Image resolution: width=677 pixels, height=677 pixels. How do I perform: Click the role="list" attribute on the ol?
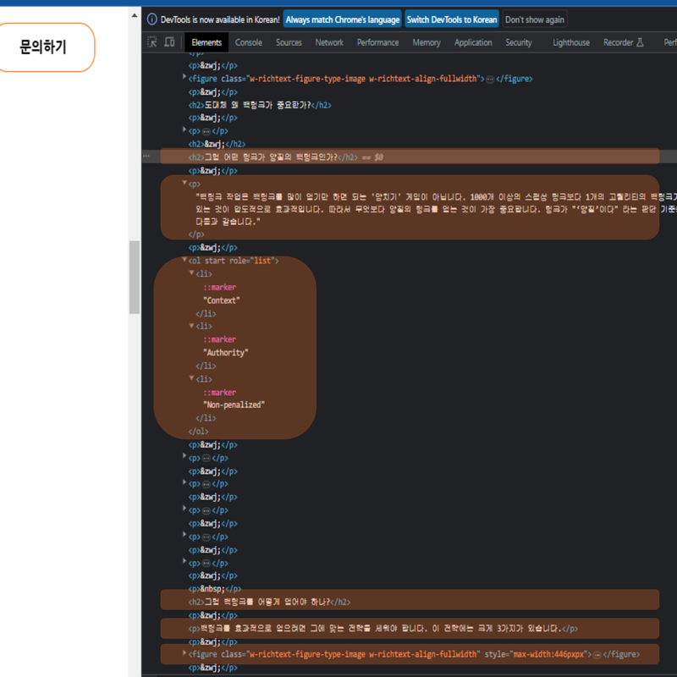tap(250, 261)
